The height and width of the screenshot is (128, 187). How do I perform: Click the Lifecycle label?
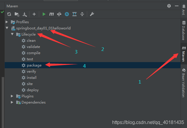click(29, 34)
